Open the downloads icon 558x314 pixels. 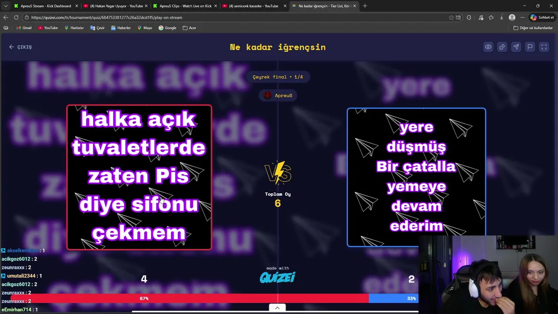[502, 17]
